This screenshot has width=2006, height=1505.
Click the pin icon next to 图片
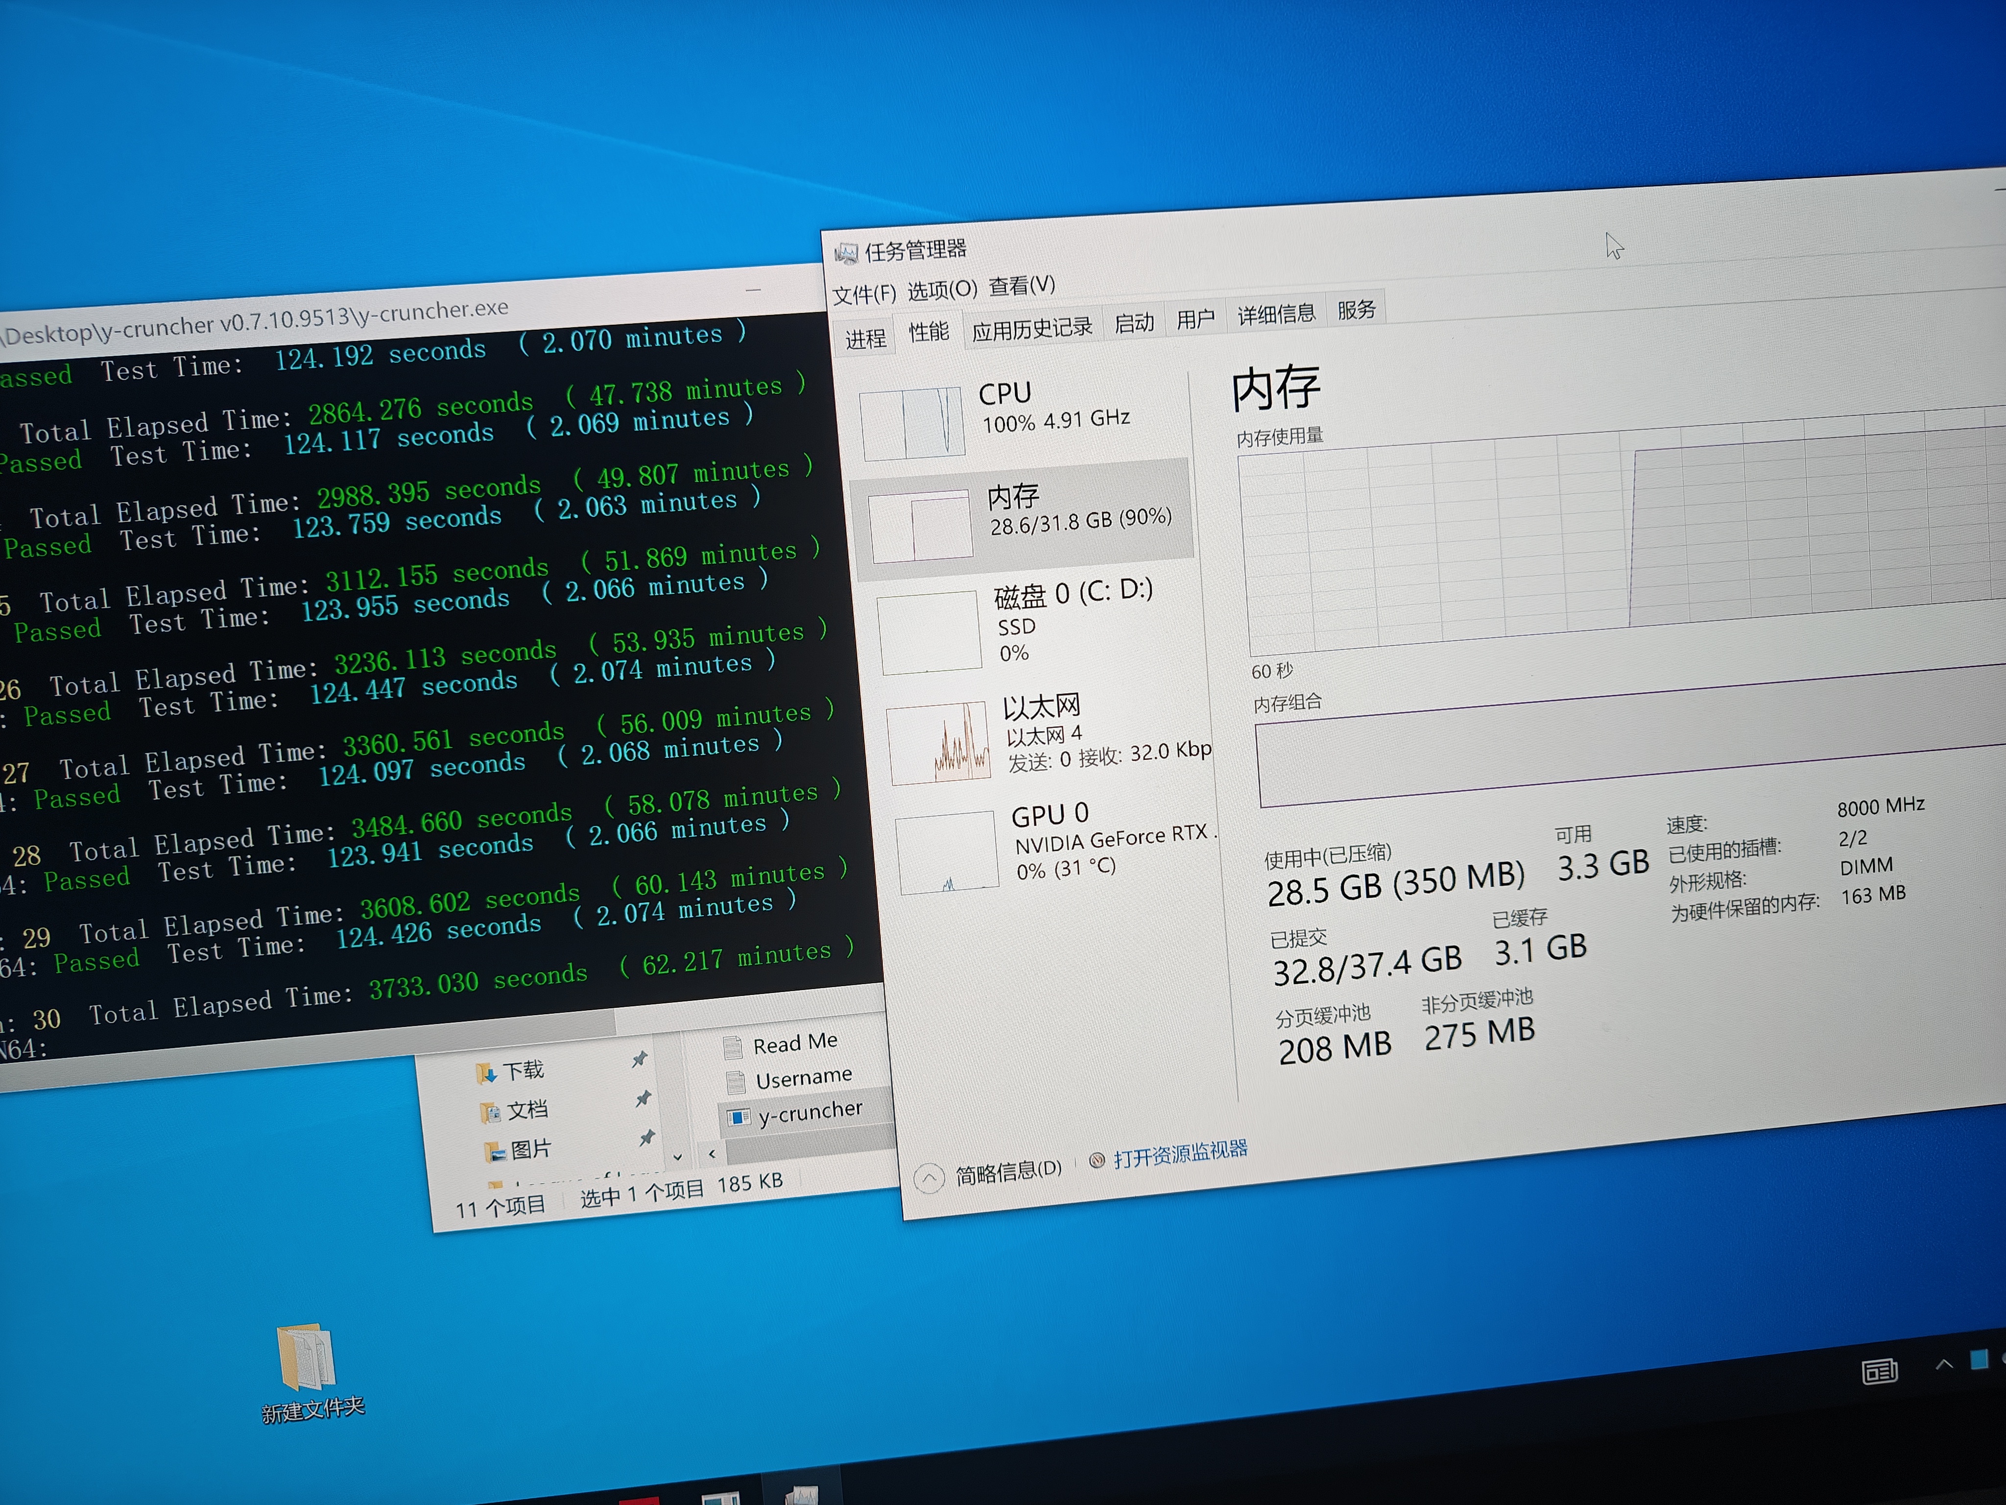[646, 1138]
